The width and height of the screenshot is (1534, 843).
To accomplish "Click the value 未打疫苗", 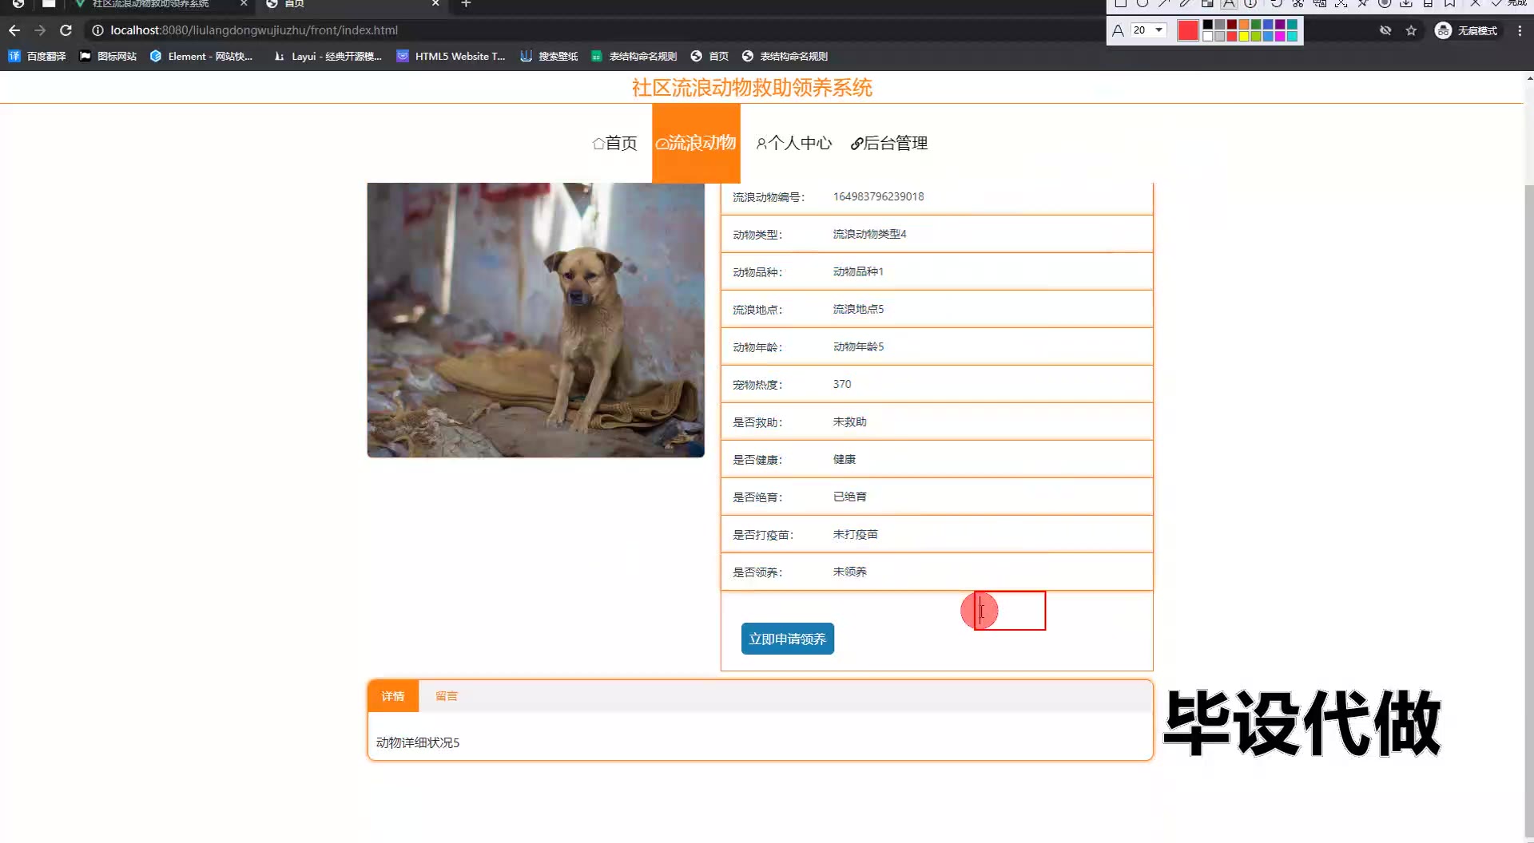I will click(x=855, y=534).
